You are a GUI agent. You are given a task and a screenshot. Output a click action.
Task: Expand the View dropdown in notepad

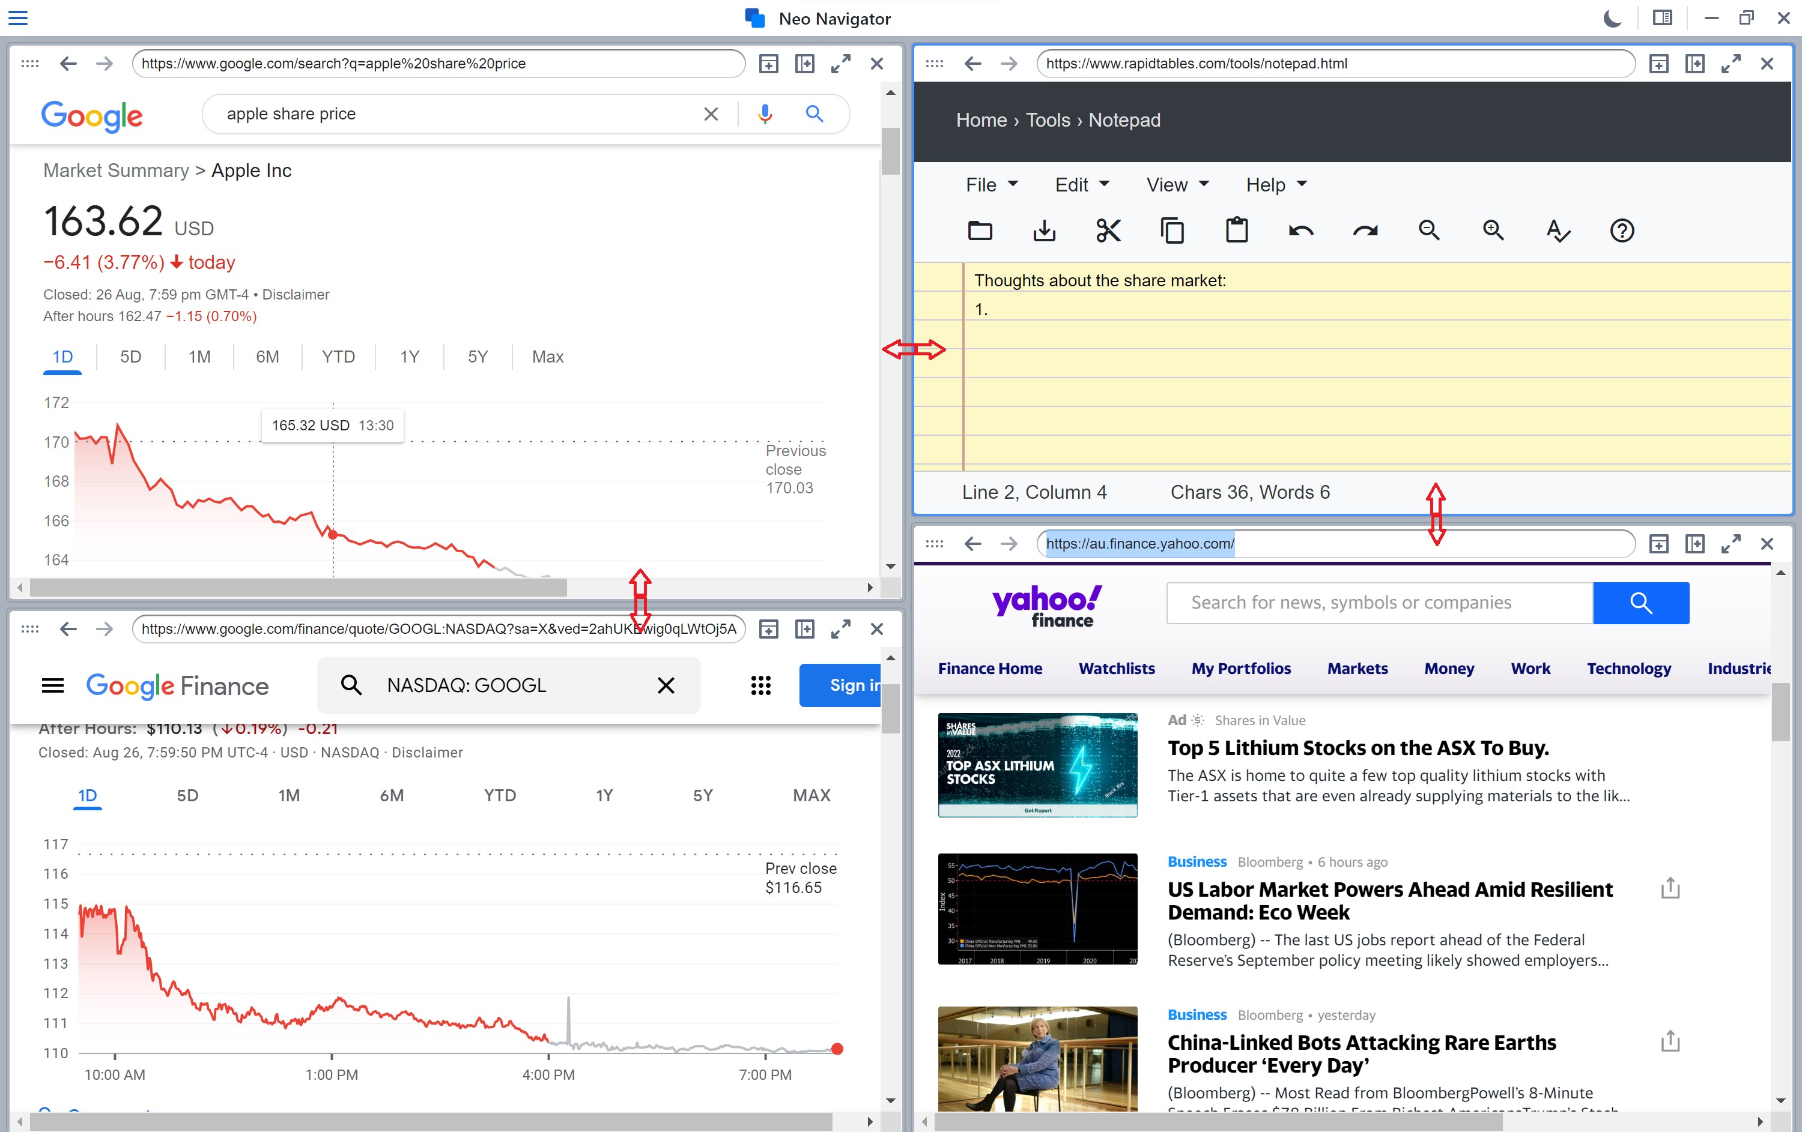(x=1177, y=185)
